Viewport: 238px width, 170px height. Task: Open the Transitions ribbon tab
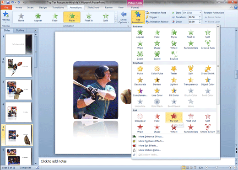tap(58, 7)
